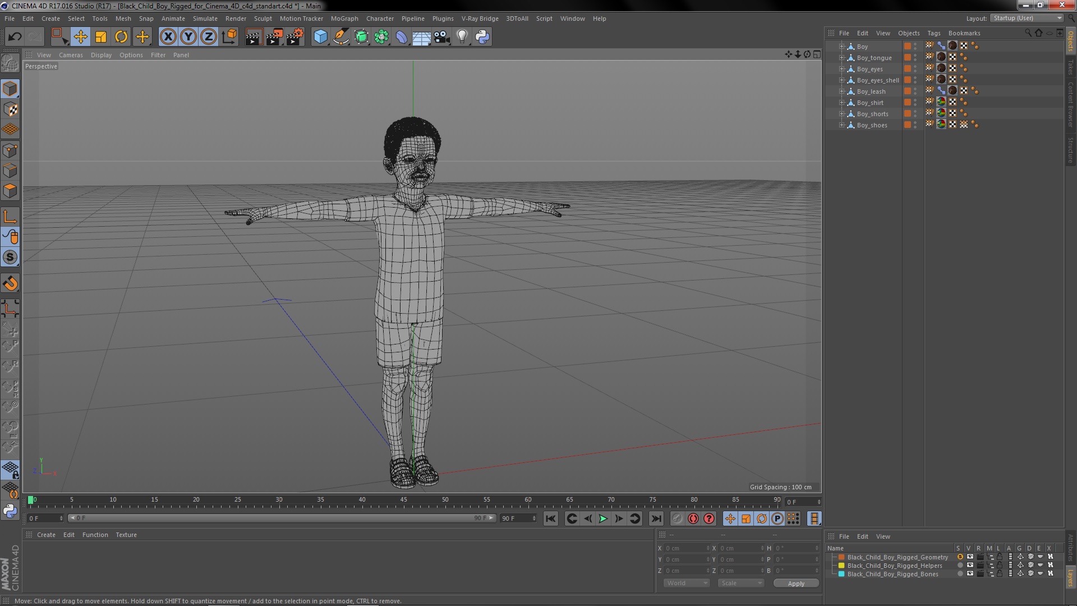Switch to Model mode cube icon
This screenshot has width=1077, height=606.
10,89
